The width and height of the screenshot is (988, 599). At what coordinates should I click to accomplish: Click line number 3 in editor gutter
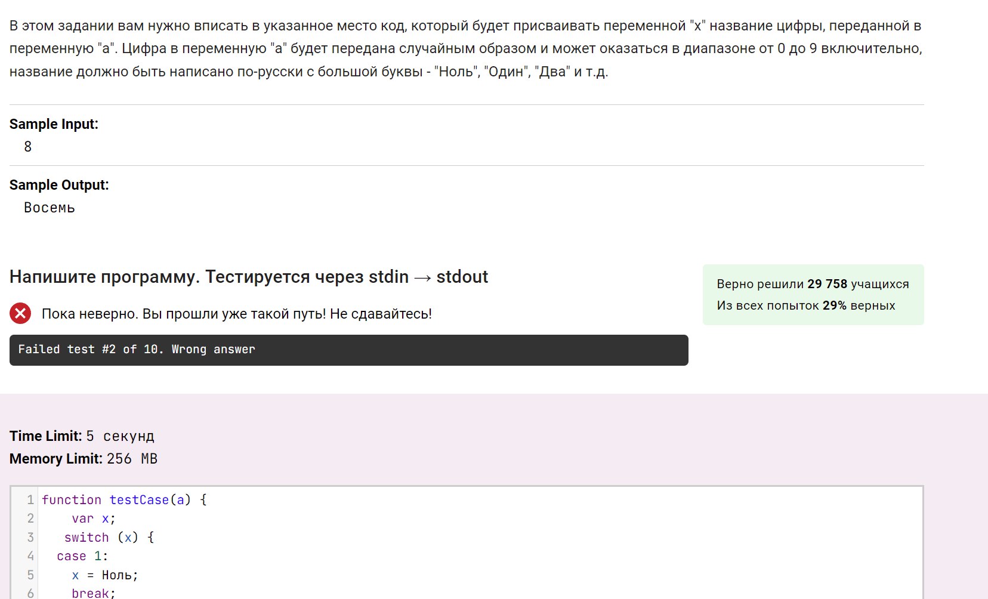tap(30, 538)
